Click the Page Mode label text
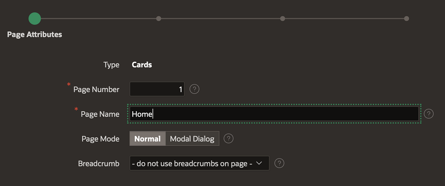Image resolution: width=445 pixels, height=186 pixels. point(100,139)
